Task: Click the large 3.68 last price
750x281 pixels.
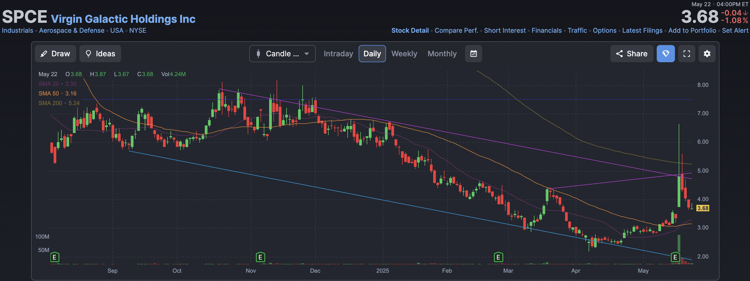Action: 700,17
